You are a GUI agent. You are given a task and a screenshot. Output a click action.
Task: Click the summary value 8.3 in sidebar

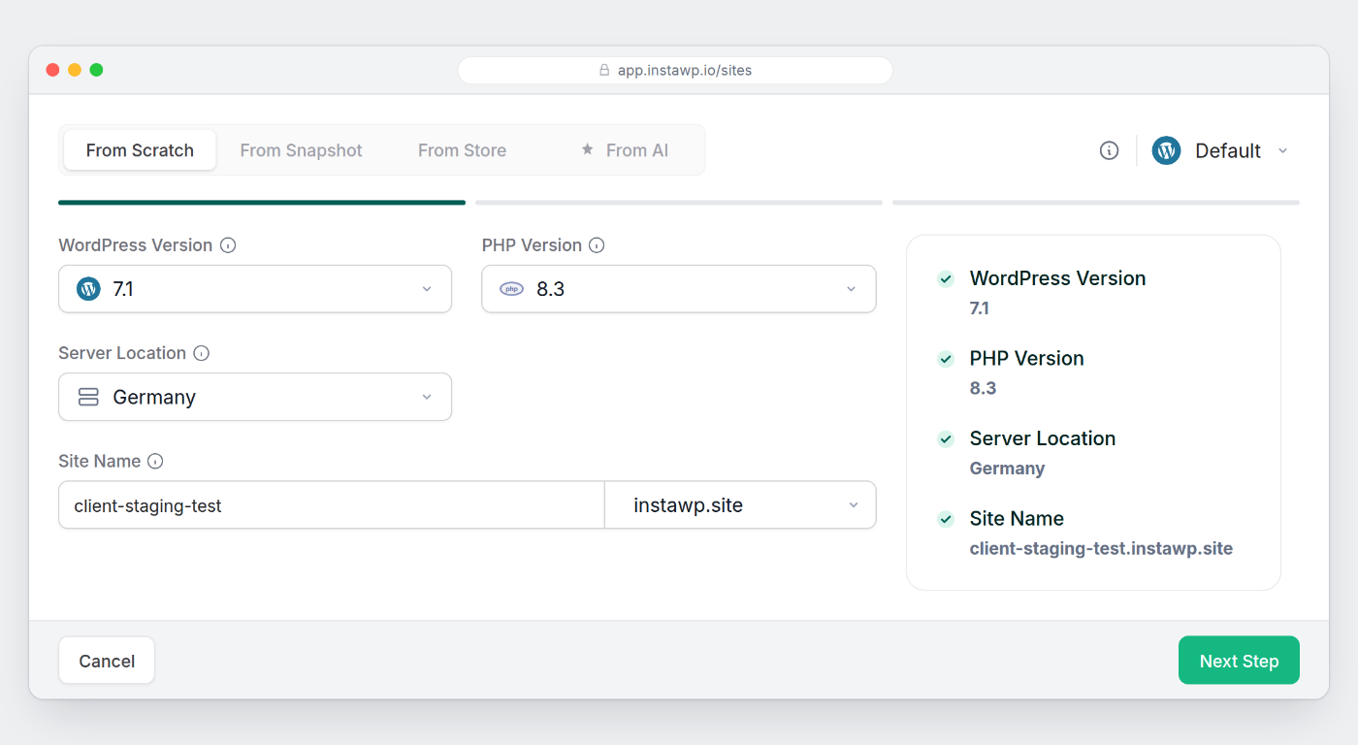(983, 388)
